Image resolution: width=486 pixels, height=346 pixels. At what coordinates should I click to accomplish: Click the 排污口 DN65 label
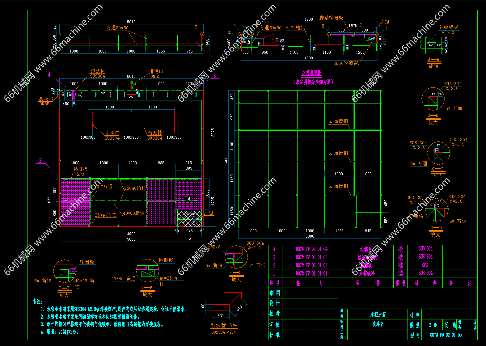156,74
